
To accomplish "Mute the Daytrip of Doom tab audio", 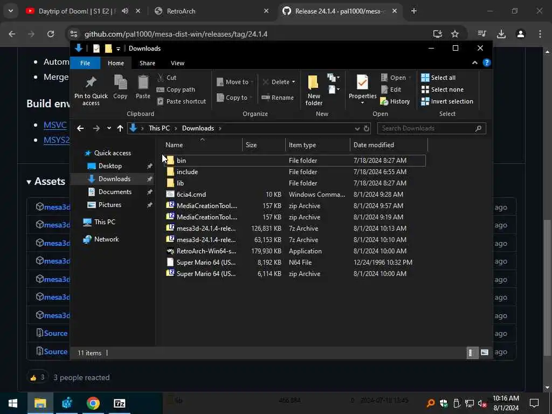I will tap(125, 11).
